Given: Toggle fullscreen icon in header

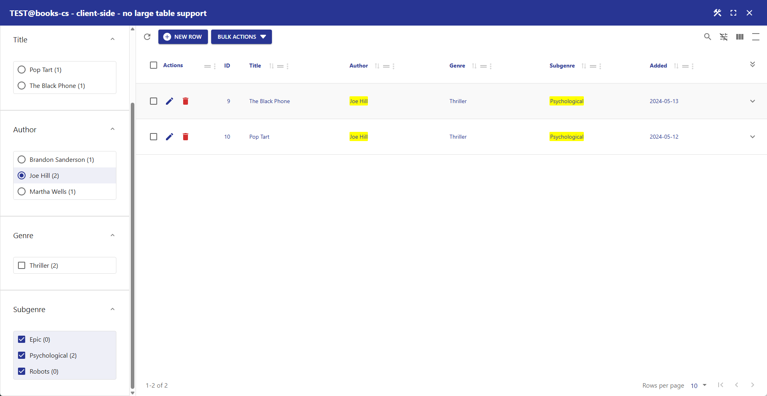Looking at the screenshot, I should click(x=733, y=13).
